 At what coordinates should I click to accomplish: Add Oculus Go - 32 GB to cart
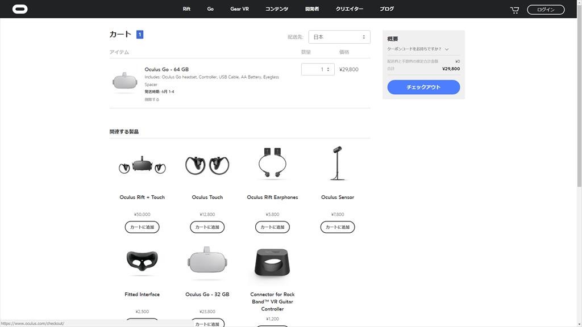[207, 323]
